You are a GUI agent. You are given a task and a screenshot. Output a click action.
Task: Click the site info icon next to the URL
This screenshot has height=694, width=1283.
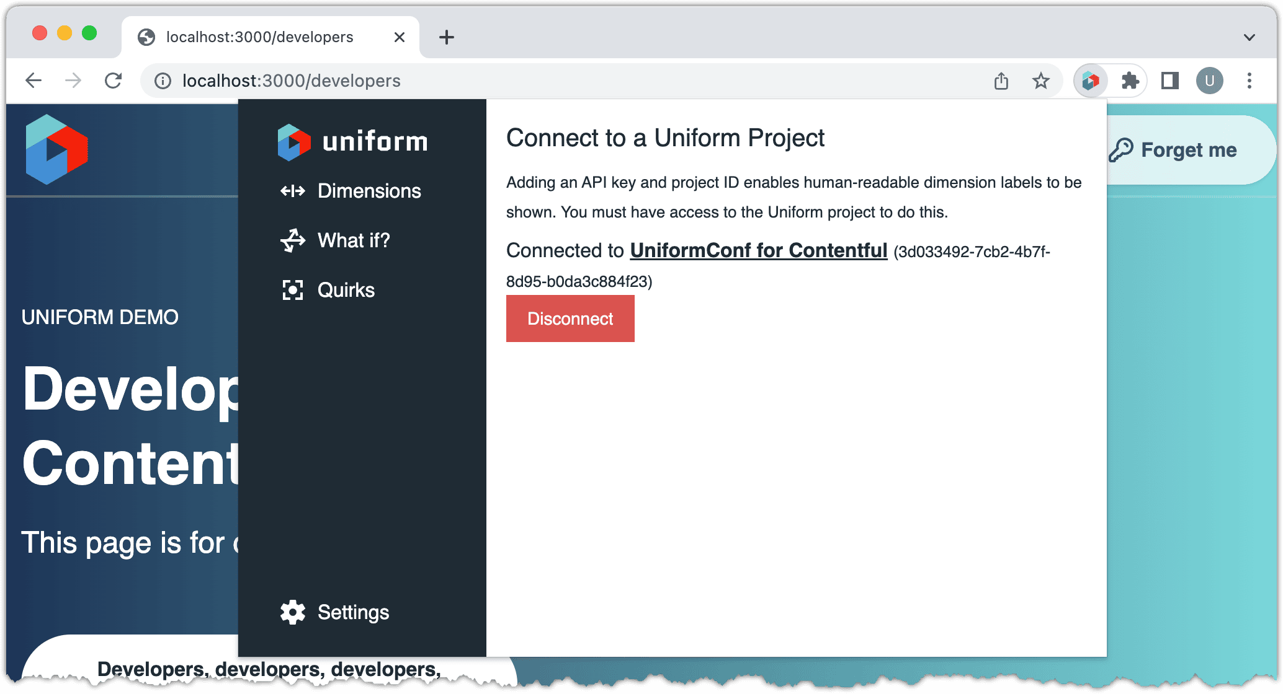pyautogui.click(x=162, y=81)
